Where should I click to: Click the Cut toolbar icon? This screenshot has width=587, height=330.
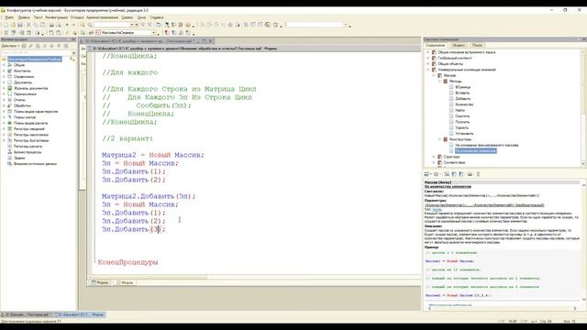coord(28,25)
